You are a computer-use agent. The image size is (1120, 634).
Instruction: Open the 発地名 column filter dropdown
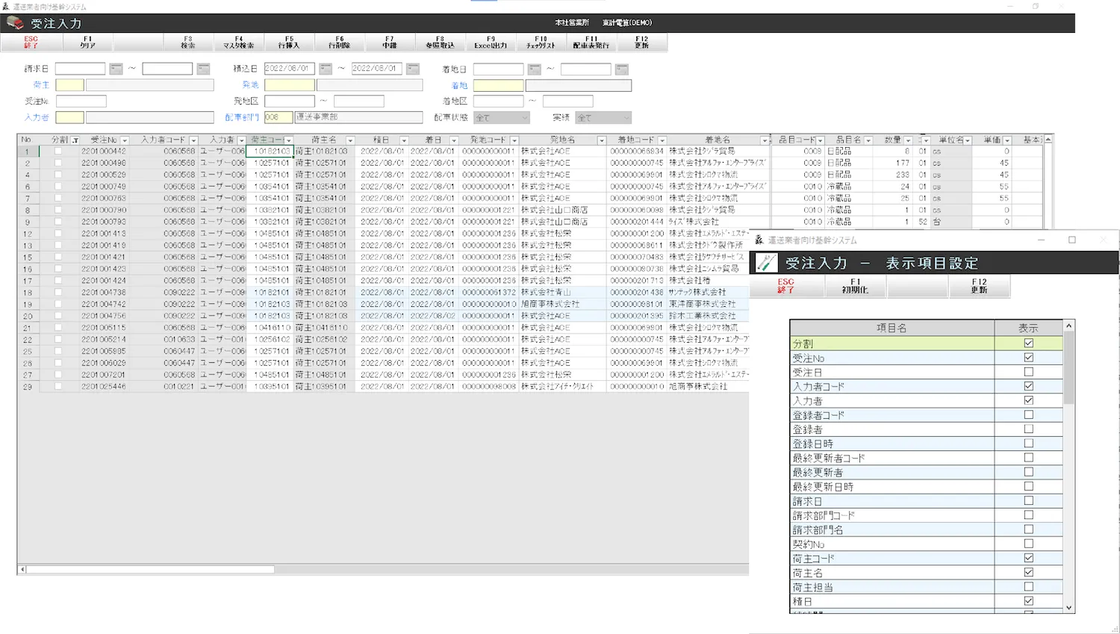pos(601,140)
